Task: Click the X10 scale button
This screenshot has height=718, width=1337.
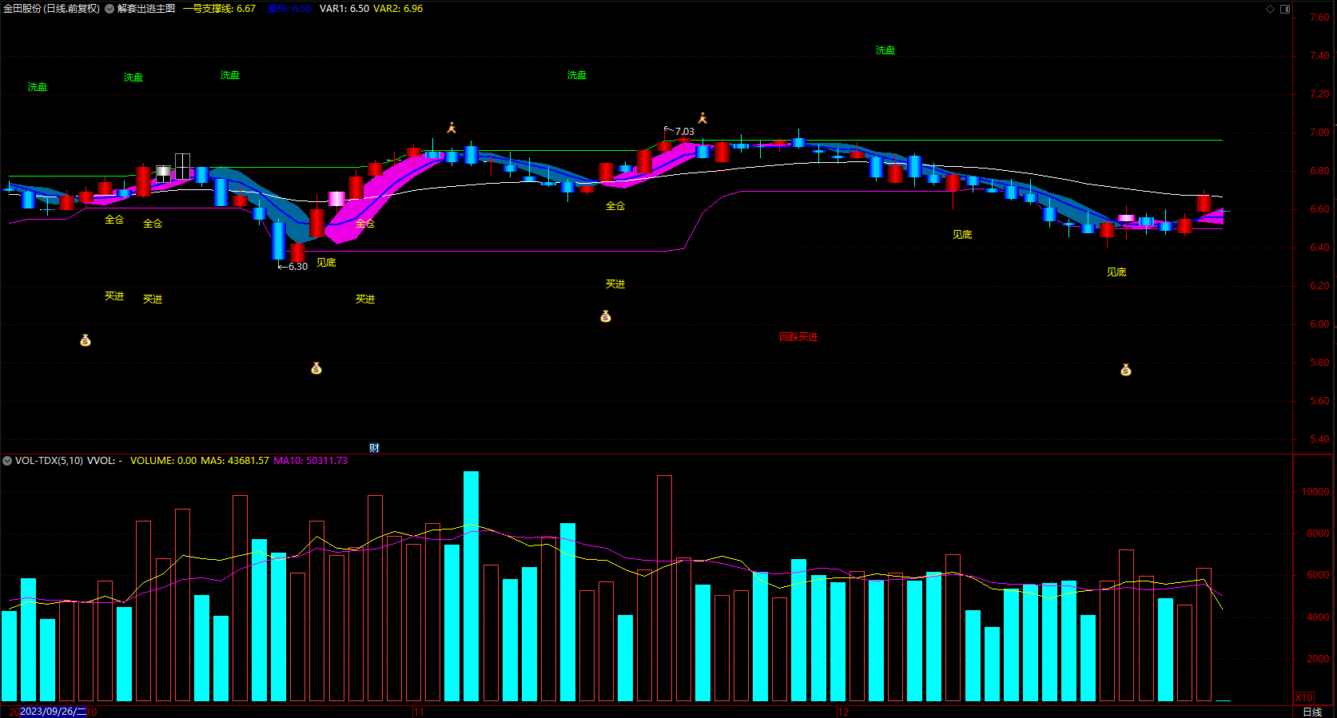Action: coord(1303,697)
